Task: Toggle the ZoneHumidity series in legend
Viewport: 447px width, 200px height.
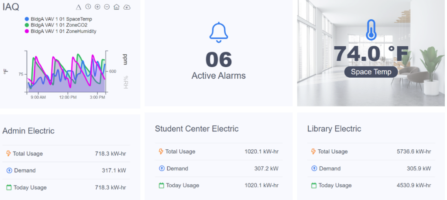Action: tap(61, 31)
